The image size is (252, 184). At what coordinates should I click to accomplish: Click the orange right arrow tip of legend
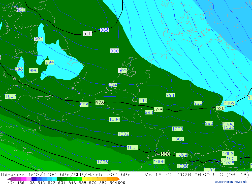[119, 179]
